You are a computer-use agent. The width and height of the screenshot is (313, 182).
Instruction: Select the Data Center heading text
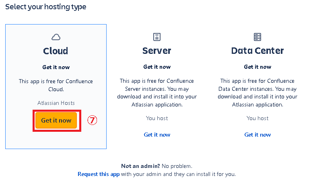tap(257, 51)
